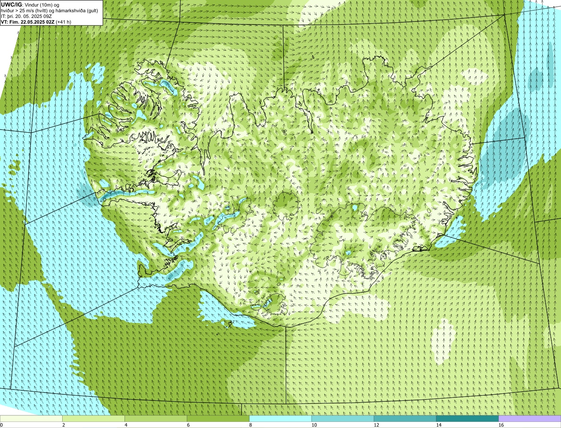
Task: Click the legend tick label "10"
Action: [x=314, y=425]
